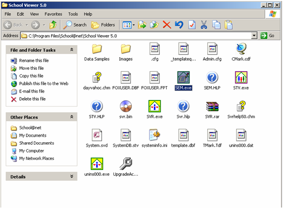Screen dimensions: 284x211
Task: Open the Tools menu
Action: point(73,14)
